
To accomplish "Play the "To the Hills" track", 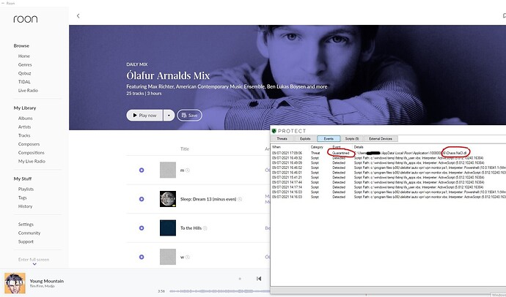I will [142, 228].
